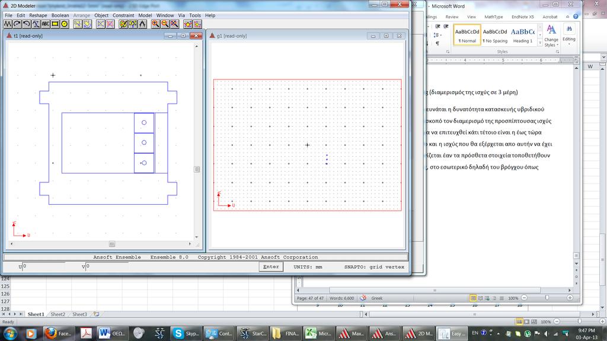Click the Word proofing check icon in status bar
Screen dimensions: 607x341
click(363, 298)
